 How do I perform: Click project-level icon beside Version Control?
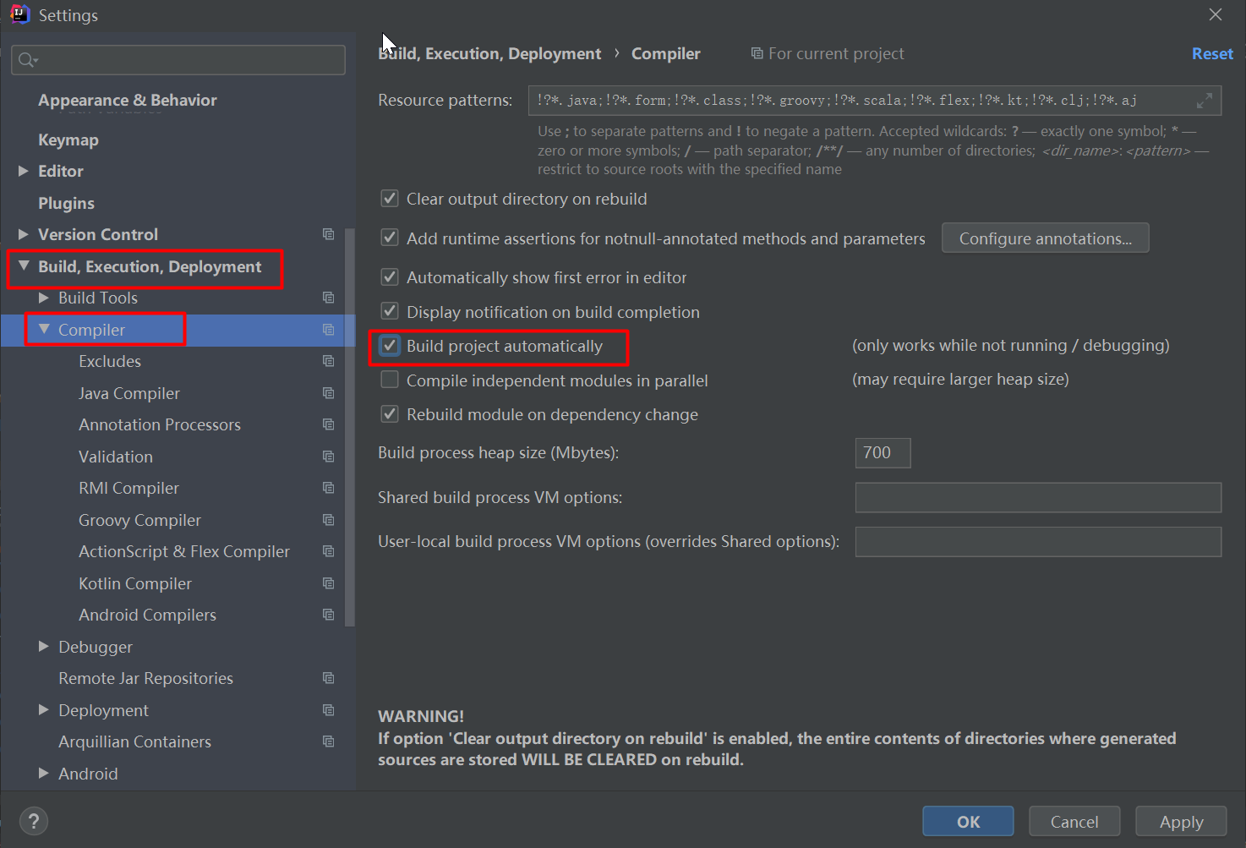329,234
